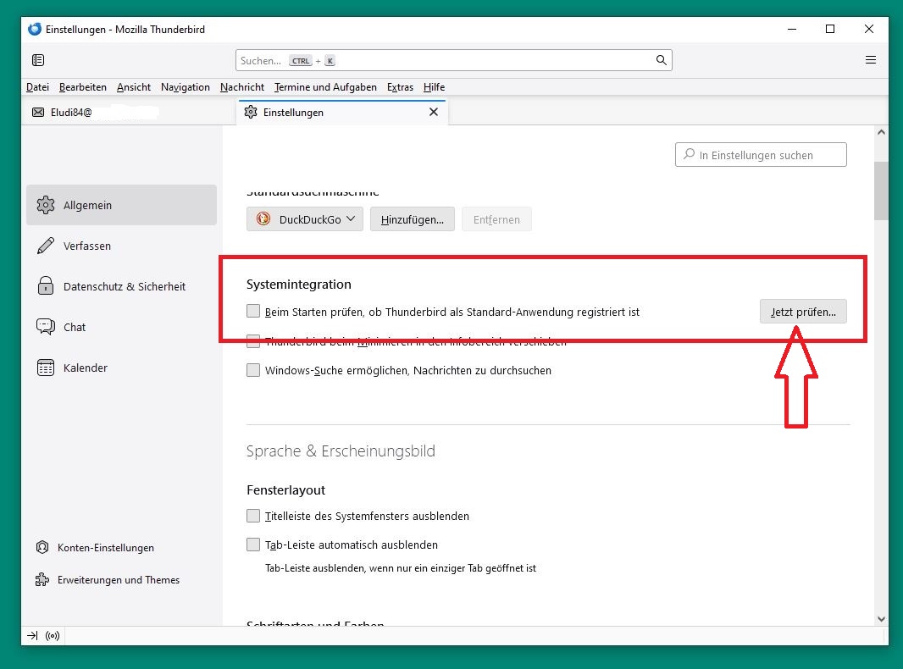
Task: Click the Datenschutz & Sicherheit lock icon
Action: click(46, 286)
